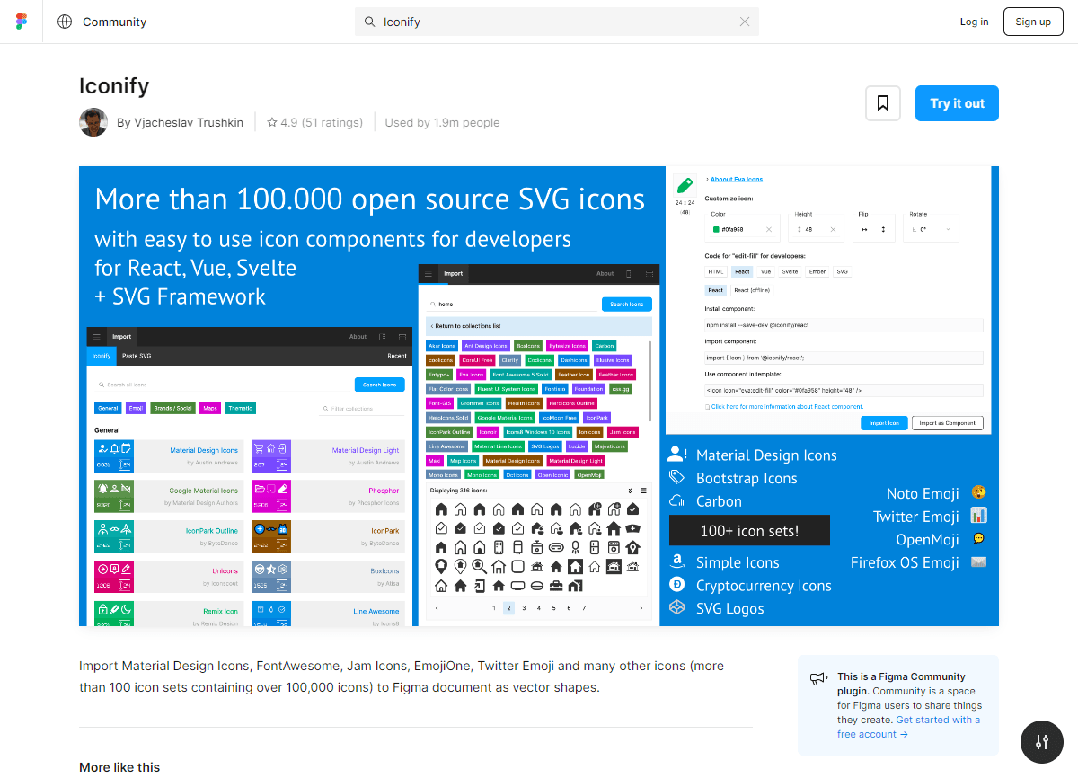Click the Used by 1.9m people text
The image size is (1078, 778).
click(x=442, y=123)
